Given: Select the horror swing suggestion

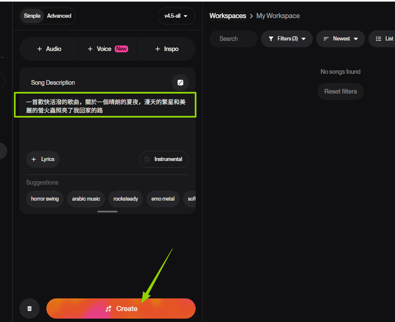Looking at the screenshot, I should coord(45,199).
